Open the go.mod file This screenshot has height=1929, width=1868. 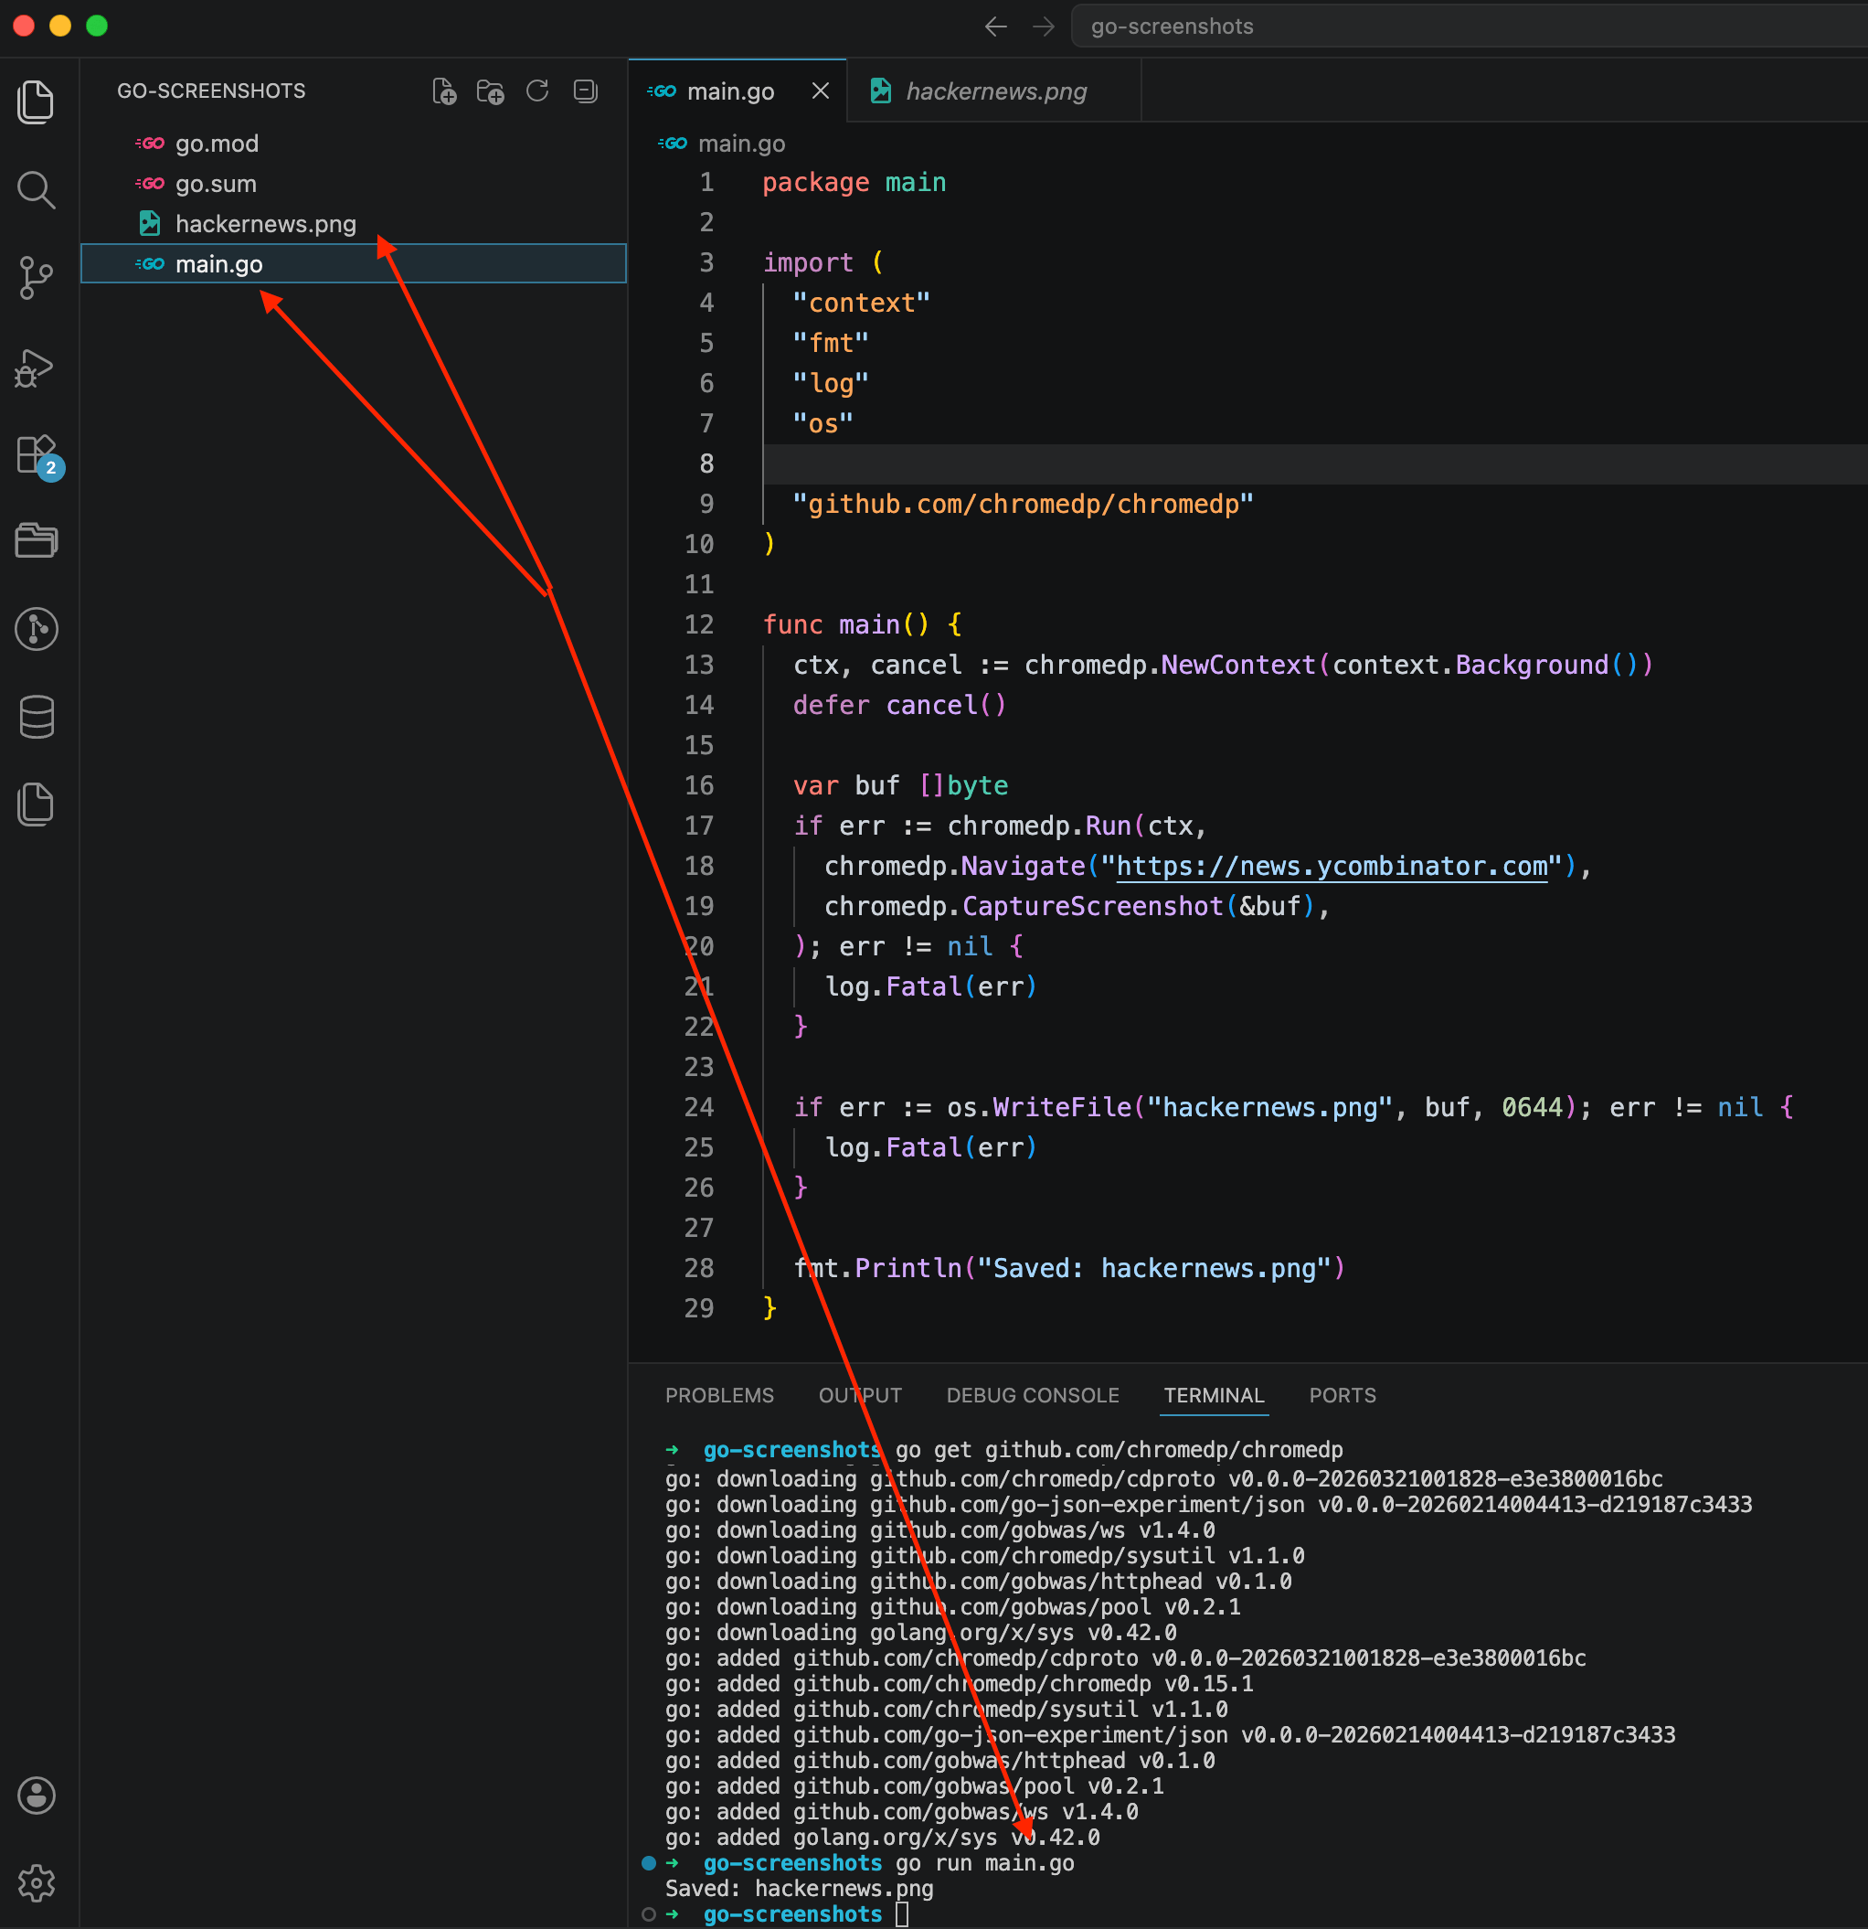pyautogui.click(x=217, y=143)
